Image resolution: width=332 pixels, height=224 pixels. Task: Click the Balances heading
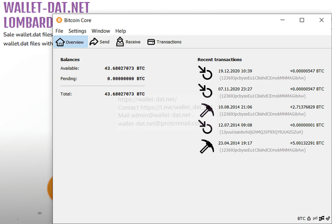pyautogui.click(x=70, y=60)
